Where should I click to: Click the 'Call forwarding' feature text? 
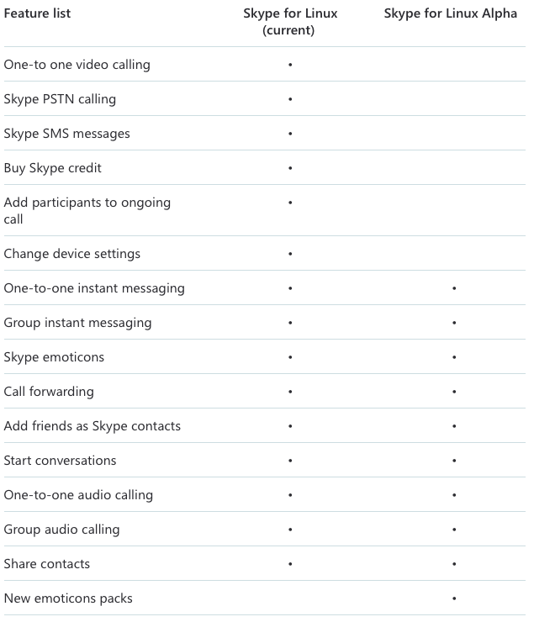tap(49, 392)
